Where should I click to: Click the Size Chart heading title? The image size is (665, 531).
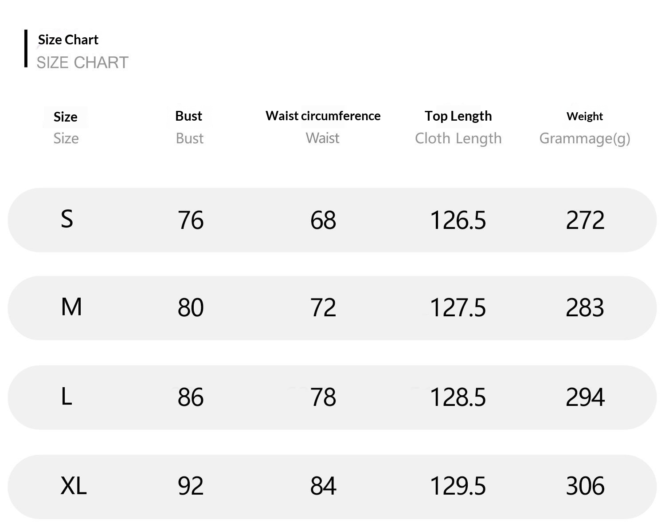coord(68,40)
